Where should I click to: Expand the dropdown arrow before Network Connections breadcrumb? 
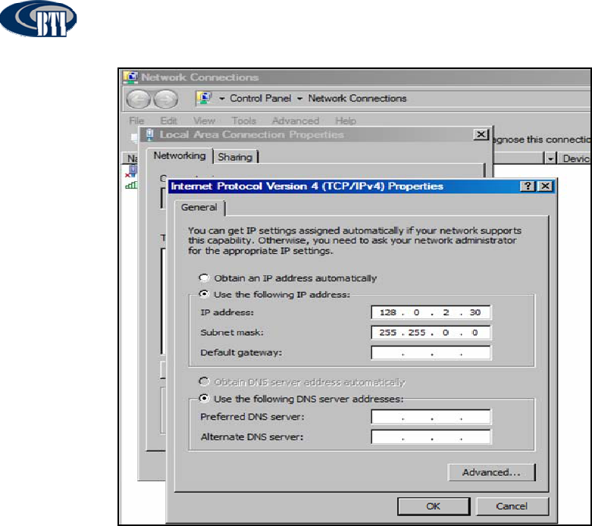[299, 99]
